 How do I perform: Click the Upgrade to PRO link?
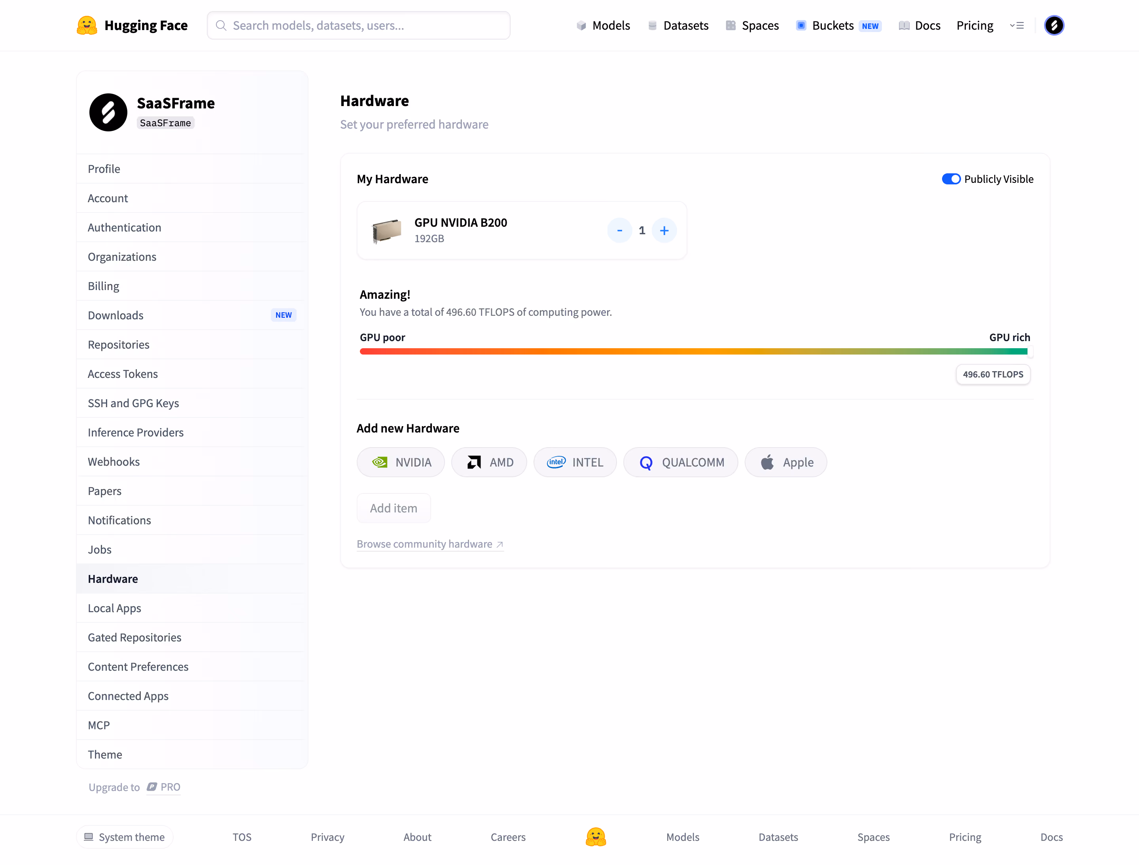[163, 787]
